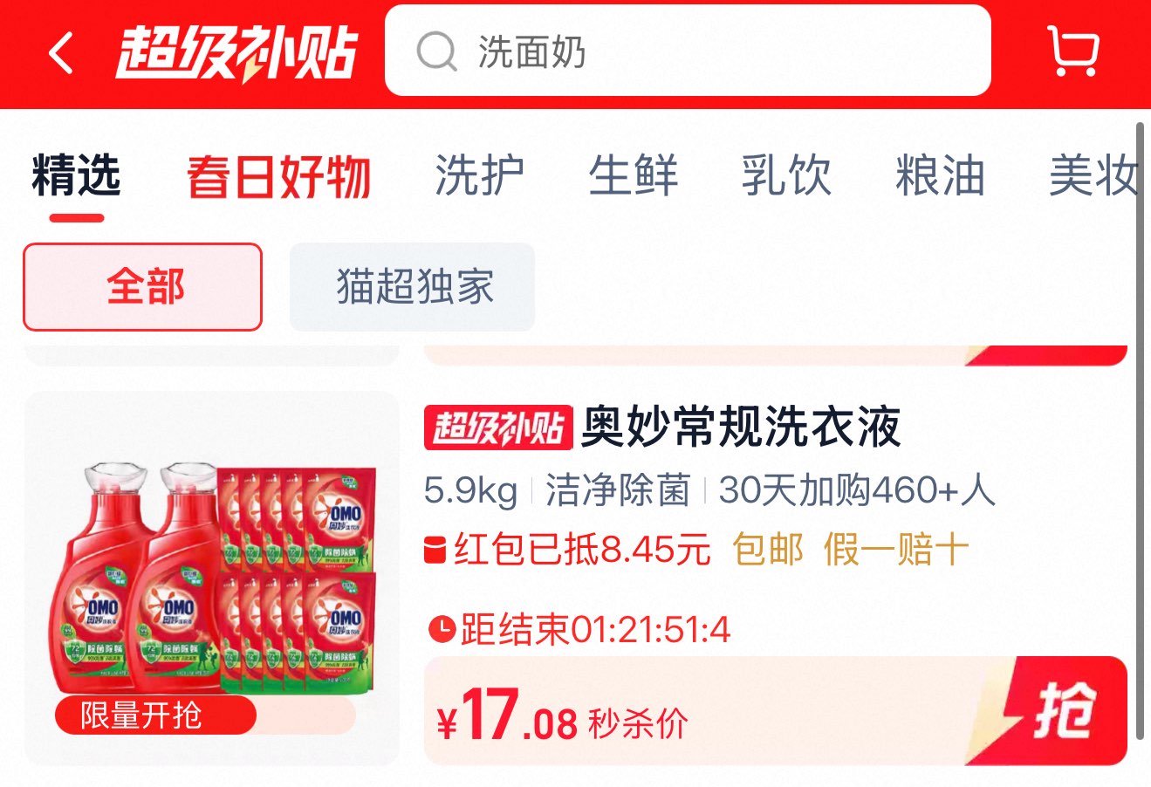1151x787 pixels.
Task: Tap the red envelope coupon icon
Action: coord(435,551)
